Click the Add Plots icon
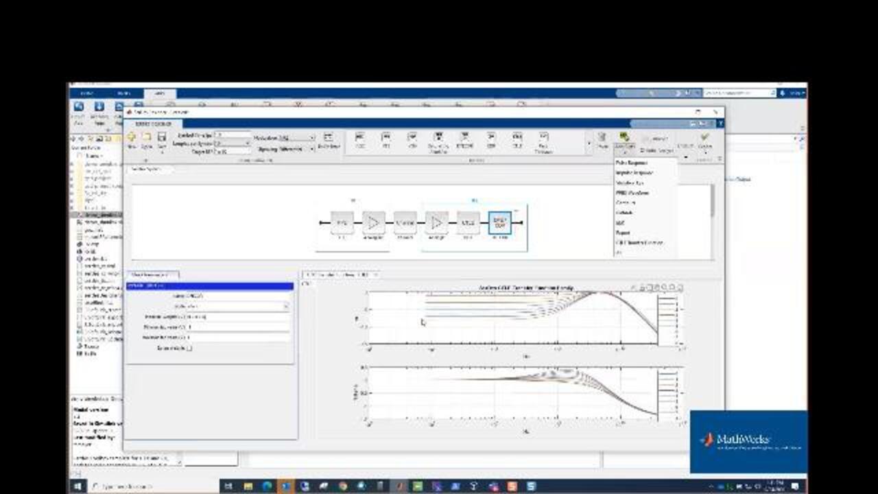Image resolution: width=878 pixels, height=494 pixels. pos(624,137)
